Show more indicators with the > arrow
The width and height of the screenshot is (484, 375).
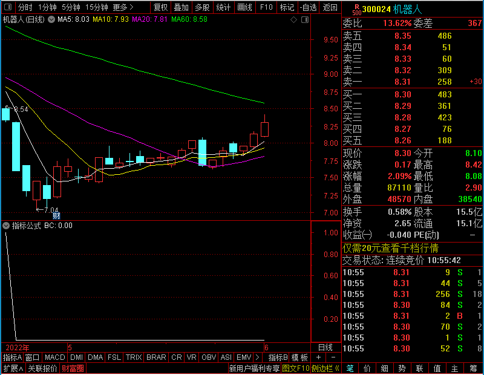(x=258, y=357)
